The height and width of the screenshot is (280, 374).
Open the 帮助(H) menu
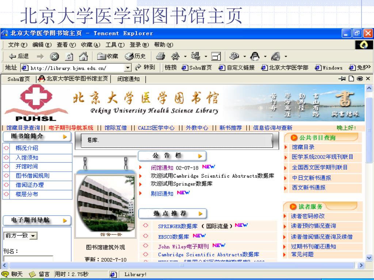point(163,45)
